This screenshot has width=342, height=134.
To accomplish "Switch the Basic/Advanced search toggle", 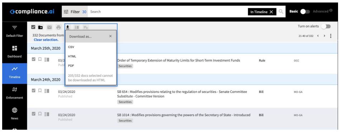I will [305, 11].
